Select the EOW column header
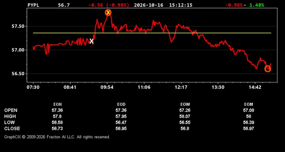The image size is (285, 152). (x=185, y=104)
